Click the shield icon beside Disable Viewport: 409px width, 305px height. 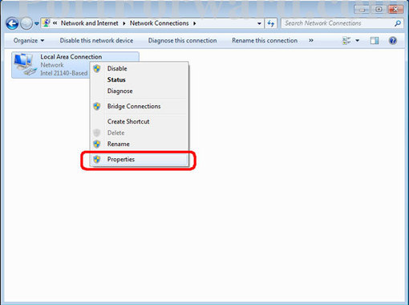pyautogui.click(x=97, y=68)
